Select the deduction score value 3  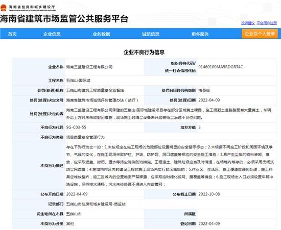[x=199, y=127]
